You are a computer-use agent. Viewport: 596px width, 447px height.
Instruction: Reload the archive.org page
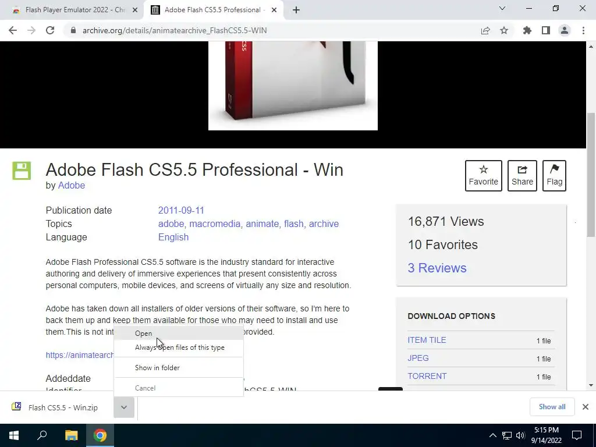click(50, 30)
